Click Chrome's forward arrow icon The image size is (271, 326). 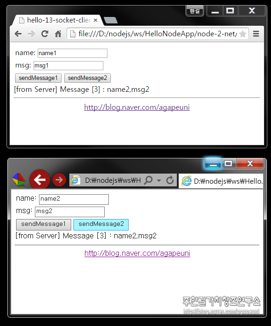[31, 34]
